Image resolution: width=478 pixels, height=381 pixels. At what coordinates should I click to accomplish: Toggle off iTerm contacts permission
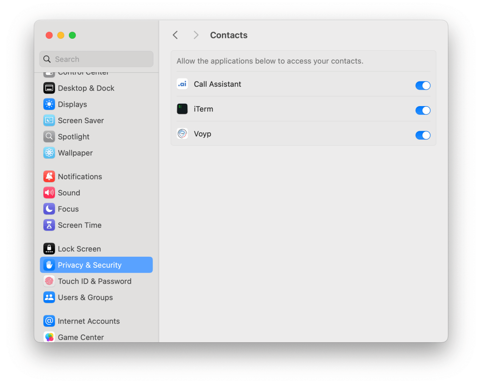coord(423,110)
